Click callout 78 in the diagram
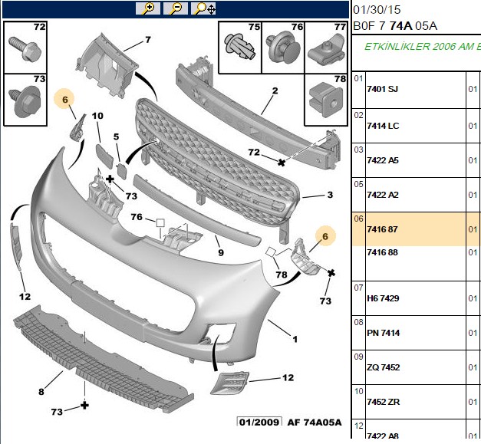 point(282,275)
